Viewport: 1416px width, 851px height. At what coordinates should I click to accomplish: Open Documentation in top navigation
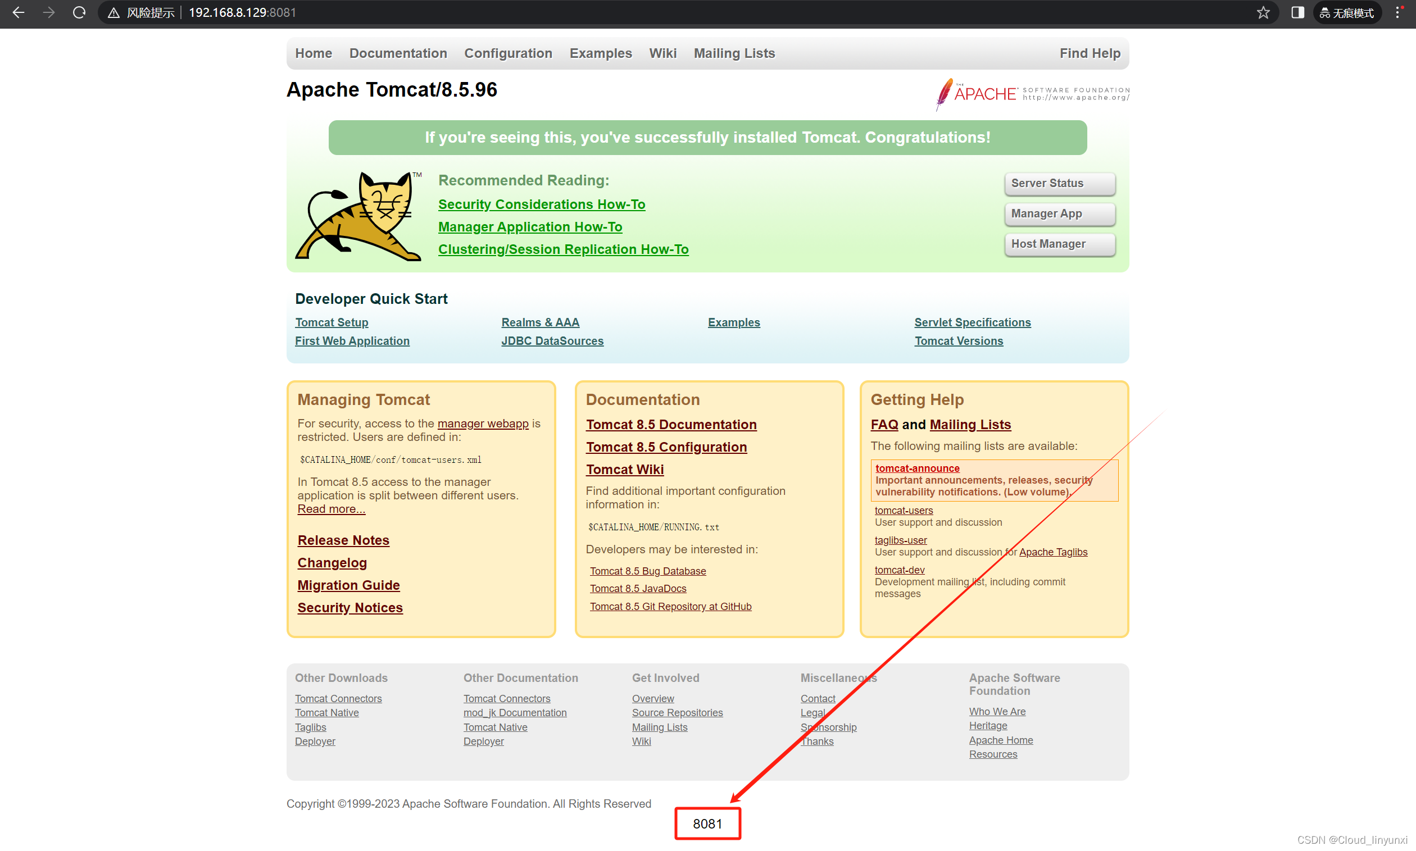pyautogui.click(x=398, y=53)
